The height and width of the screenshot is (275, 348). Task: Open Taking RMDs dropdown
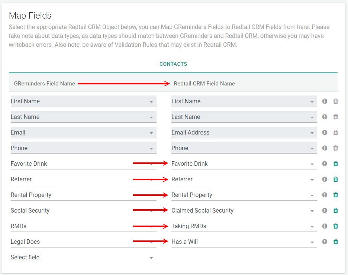(244, 226)
